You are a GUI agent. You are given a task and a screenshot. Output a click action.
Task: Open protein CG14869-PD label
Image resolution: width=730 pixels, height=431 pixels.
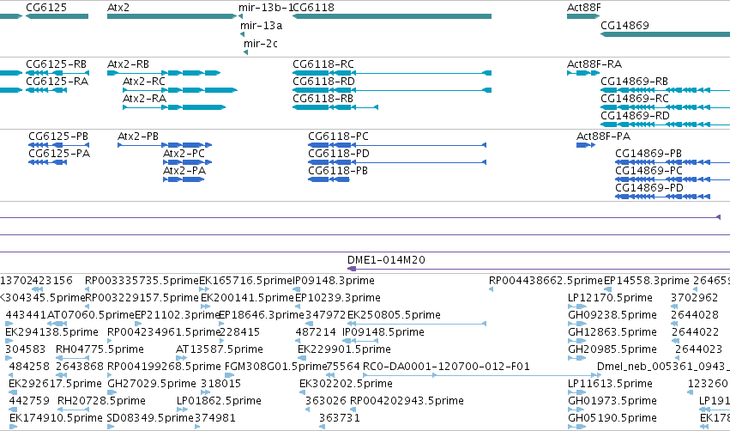point(649,188)
